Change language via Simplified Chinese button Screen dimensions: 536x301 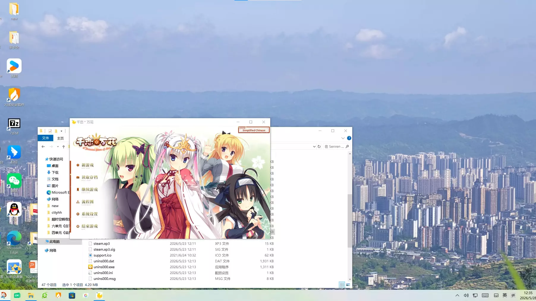254,130
